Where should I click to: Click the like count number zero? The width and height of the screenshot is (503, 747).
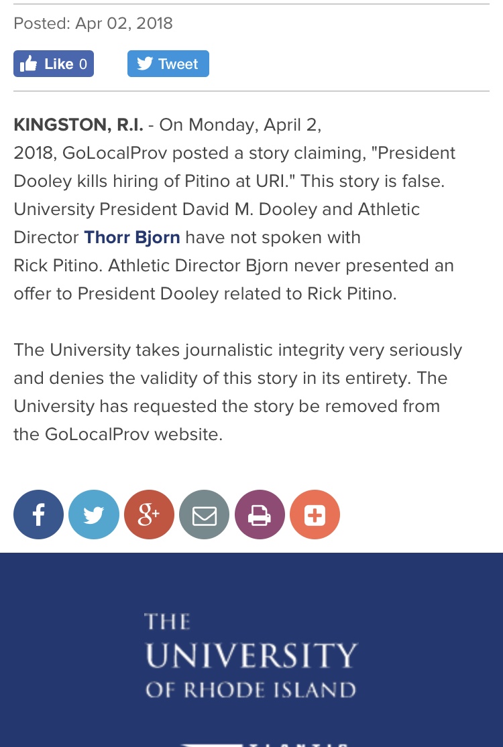(x=83, y=64)
